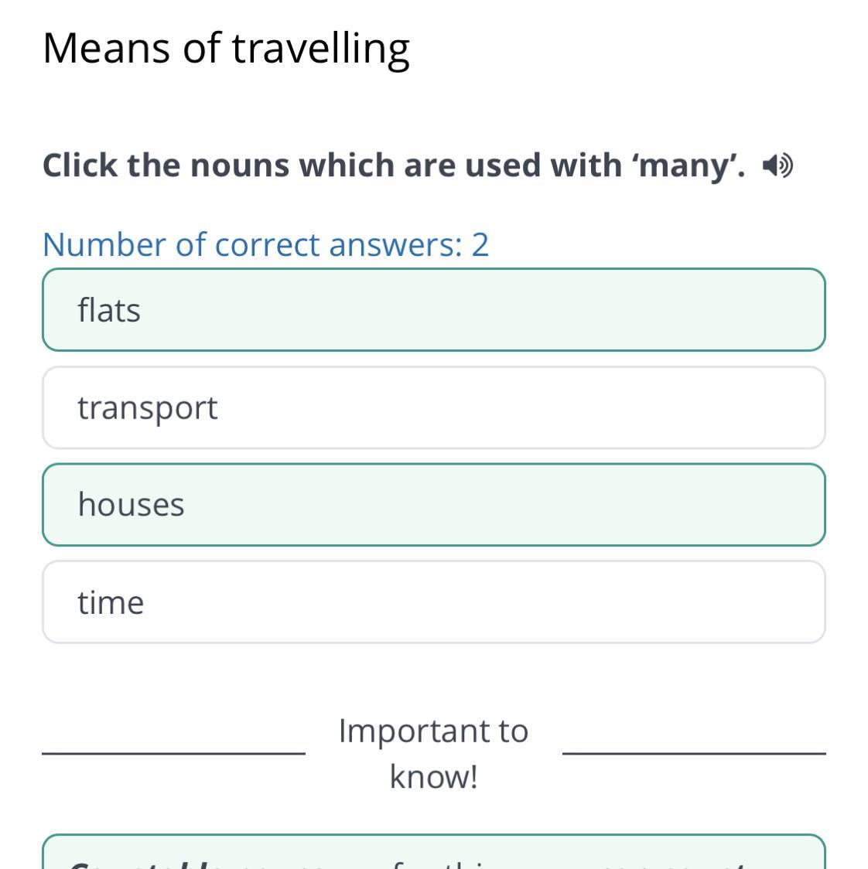Select the 'transport' answer option
Viewport: 868px width, 869px height.
point(434,407)
